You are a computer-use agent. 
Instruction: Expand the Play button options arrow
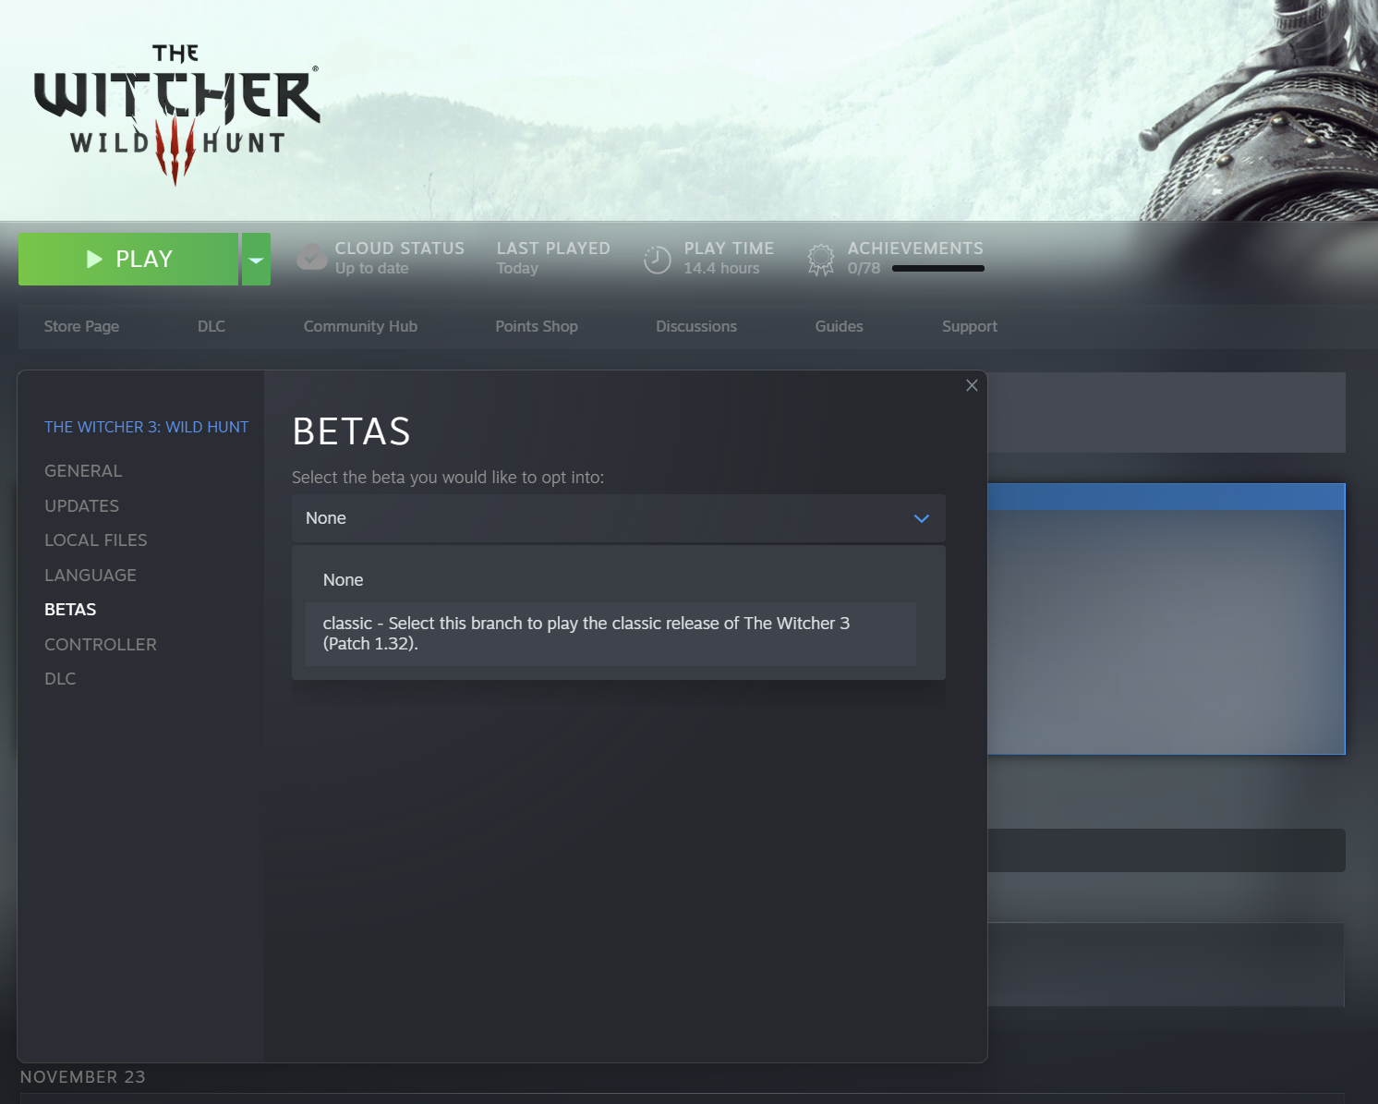tap(256, 259)
